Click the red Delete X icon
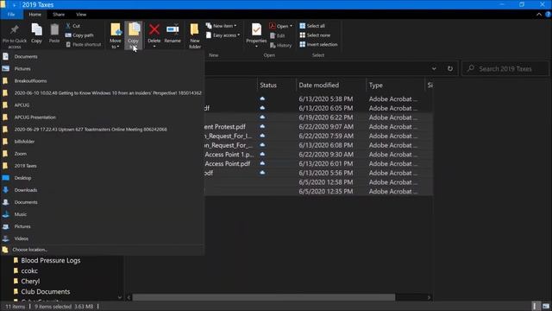552x311 pixels. 154,29
